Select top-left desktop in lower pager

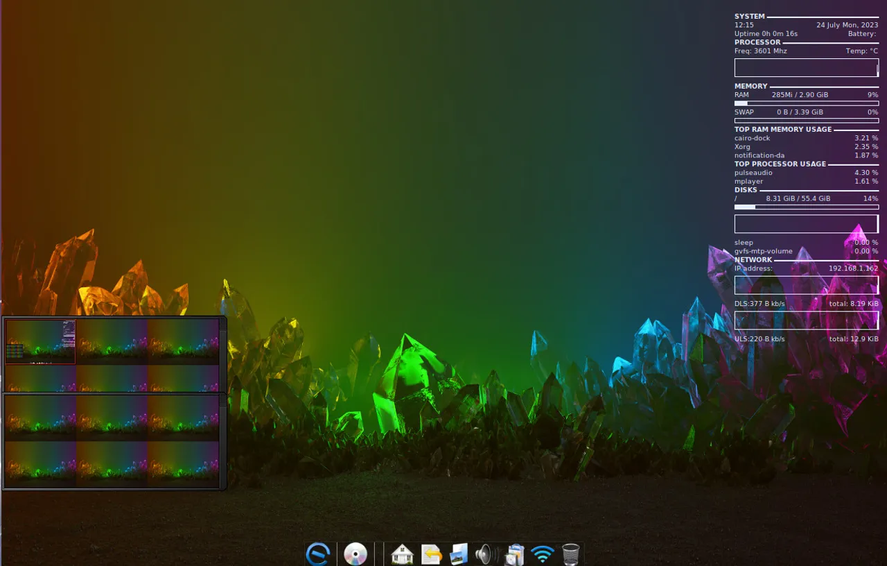click(x=41, y=418)
